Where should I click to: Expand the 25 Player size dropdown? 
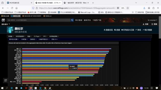coord(37,36)
